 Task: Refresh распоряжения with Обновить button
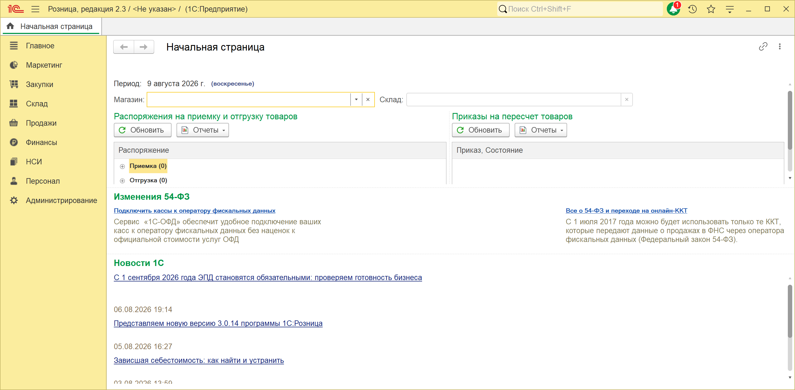(143, 130)
